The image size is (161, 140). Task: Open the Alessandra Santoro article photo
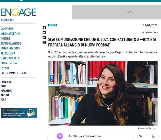(103, 93)
